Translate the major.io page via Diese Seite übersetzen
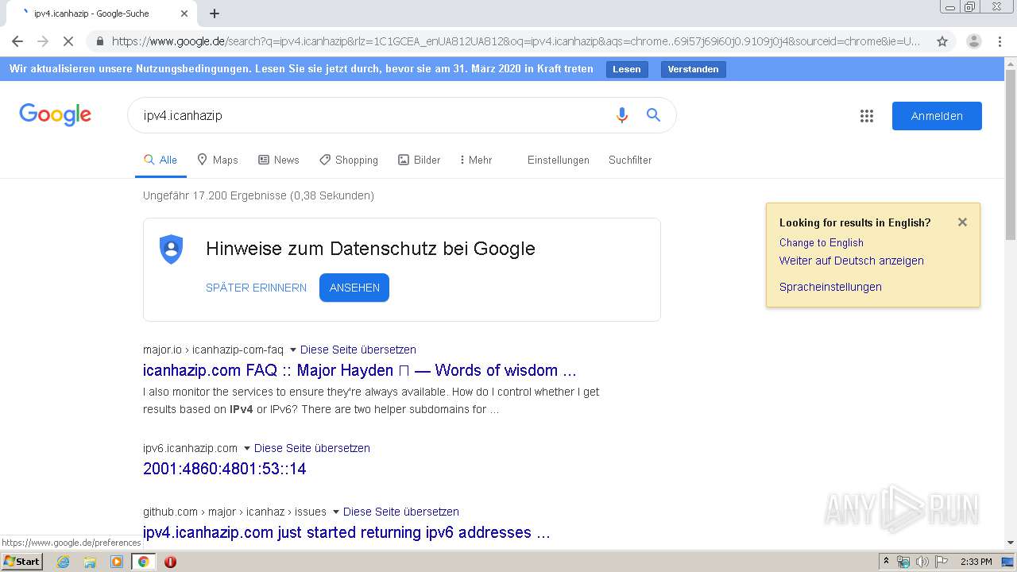Image resolution: width=1017 pixels, height=572 pixels. 358,350
